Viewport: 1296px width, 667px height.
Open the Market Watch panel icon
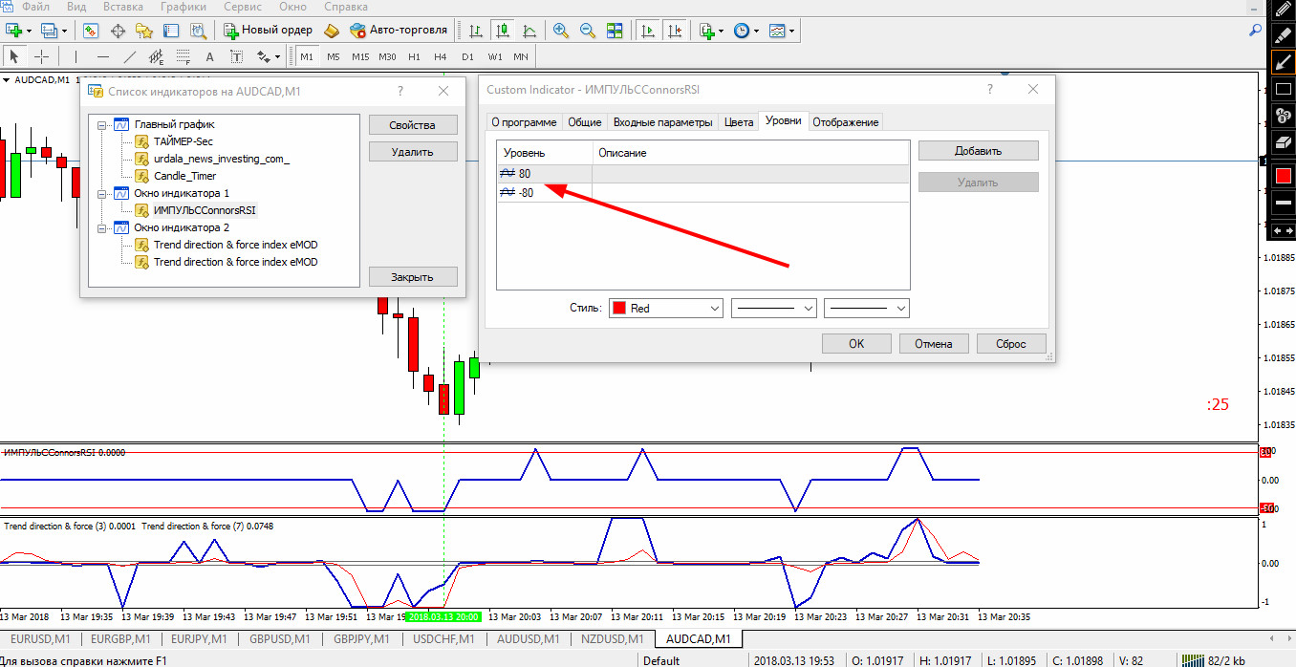(x=91, y=31)
